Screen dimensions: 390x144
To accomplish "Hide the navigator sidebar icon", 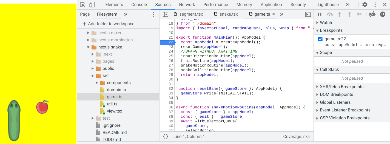I will click(x=166, y=14).
